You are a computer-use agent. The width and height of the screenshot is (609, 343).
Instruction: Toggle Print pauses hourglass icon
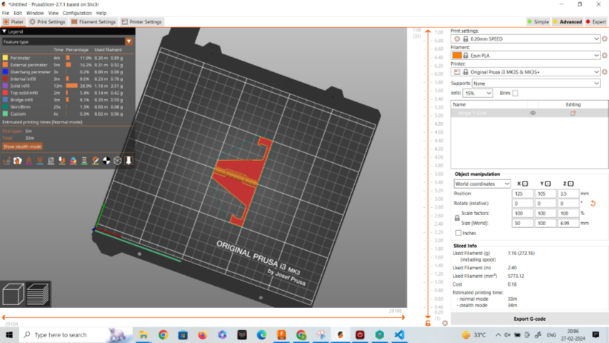click(84, 161)
